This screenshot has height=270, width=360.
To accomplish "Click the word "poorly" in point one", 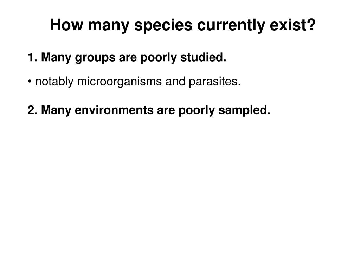I will 159,58.
